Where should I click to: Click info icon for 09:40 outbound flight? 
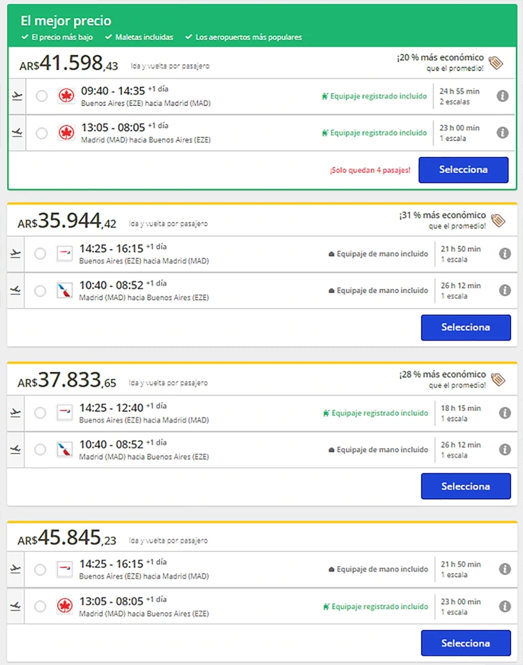tap(502, 96)
